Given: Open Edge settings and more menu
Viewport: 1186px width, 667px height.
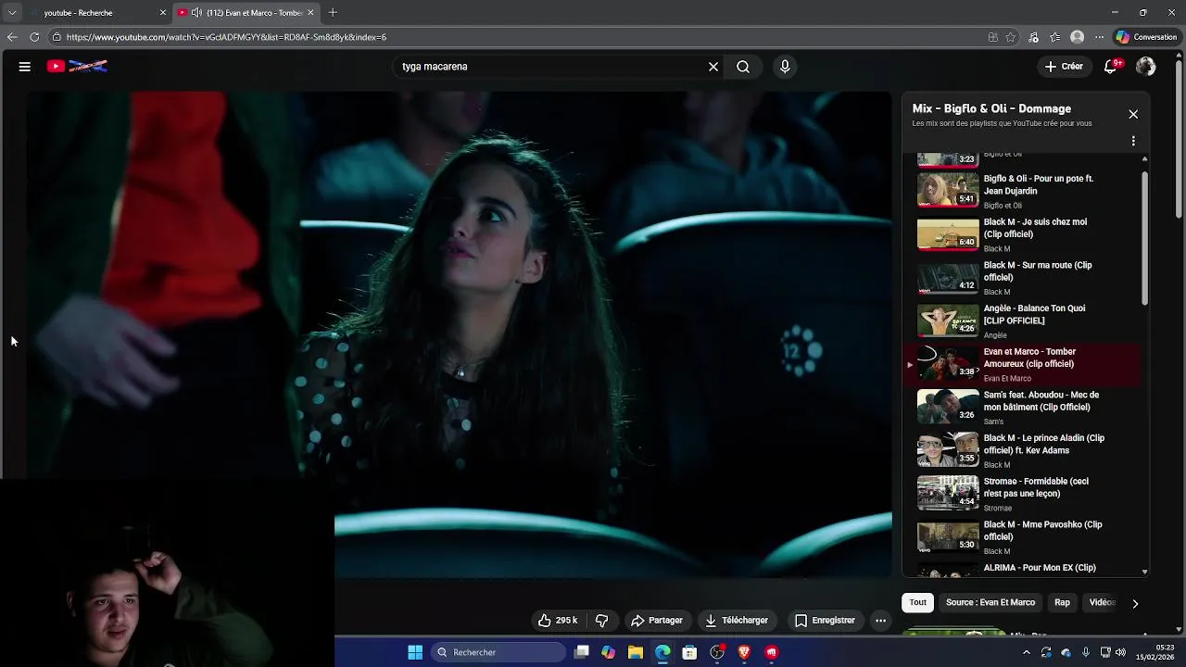Looking at the screenshot, I should click(1099, 37).
